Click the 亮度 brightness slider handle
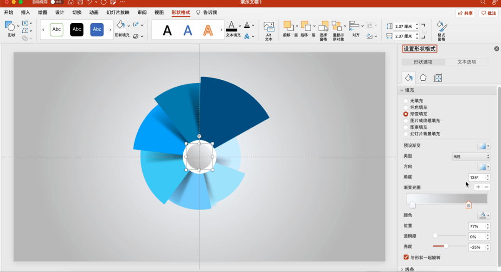The width and height of the screenshot is (501, 272). coord(446,246)
